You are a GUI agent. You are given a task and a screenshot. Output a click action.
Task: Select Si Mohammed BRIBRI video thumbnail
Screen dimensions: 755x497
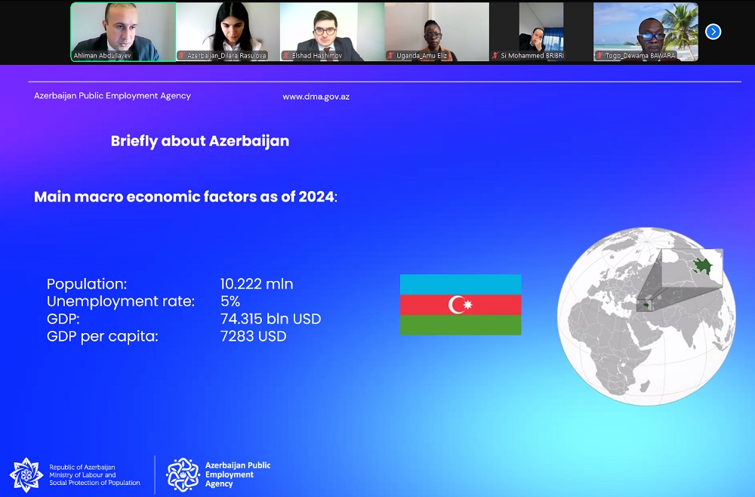click(541, 29)
